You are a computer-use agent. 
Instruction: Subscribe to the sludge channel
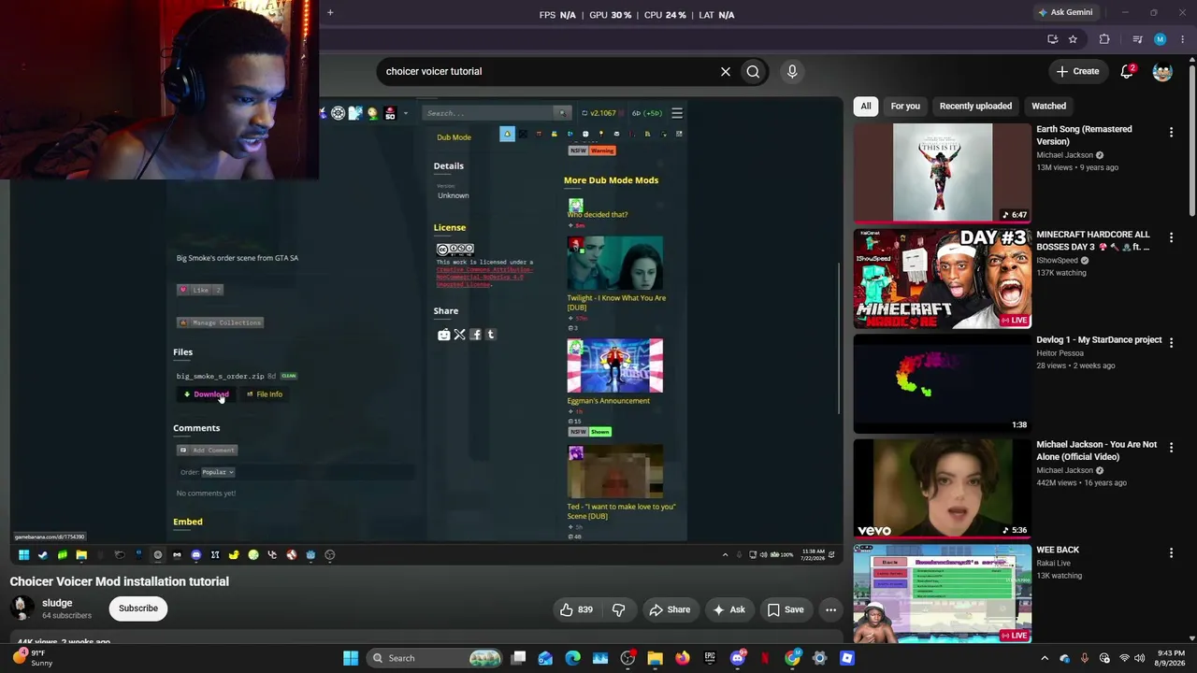click(x=138, y=609)
